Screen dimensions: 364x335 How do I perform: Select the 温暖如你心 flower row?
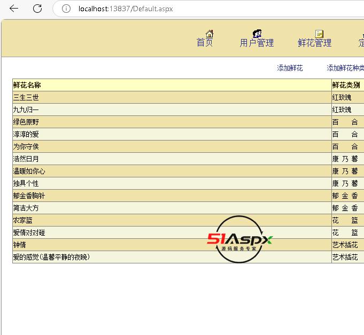[188, 171]
